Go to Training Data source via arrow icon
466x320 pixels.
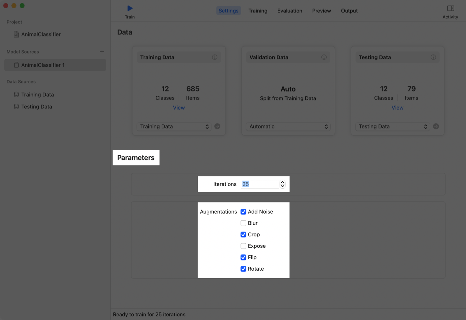pos(217,126)
